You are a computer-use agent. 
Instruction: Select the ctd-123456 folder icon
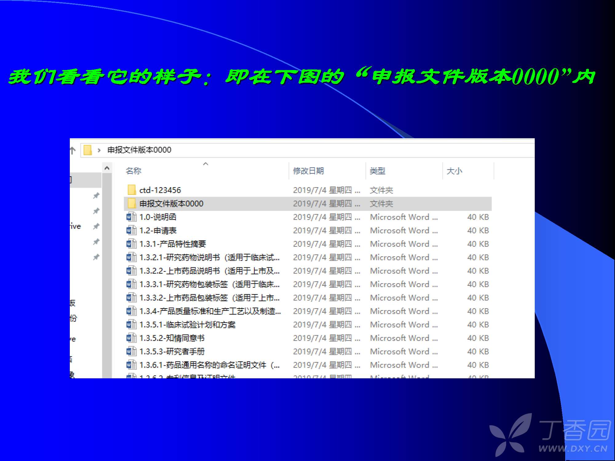[132, 190]
